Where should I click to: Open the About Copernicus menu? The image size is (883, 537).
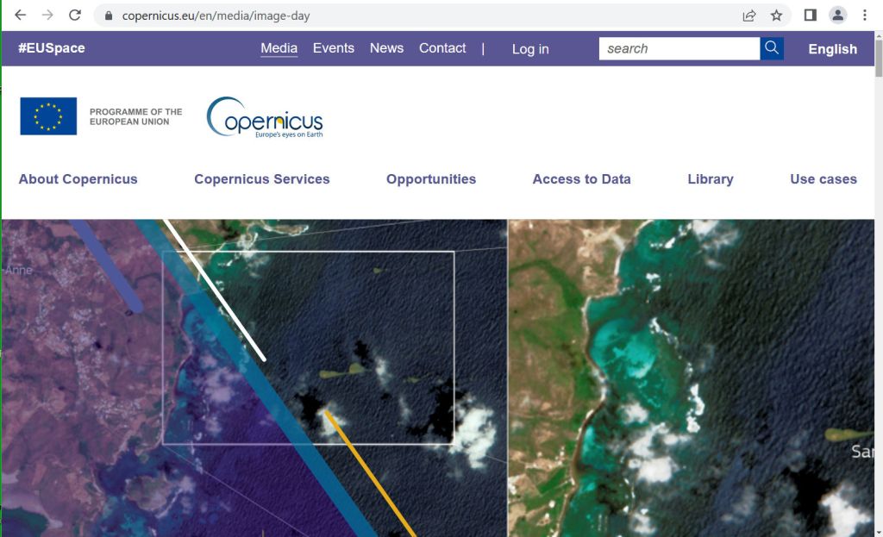(78, 179)
